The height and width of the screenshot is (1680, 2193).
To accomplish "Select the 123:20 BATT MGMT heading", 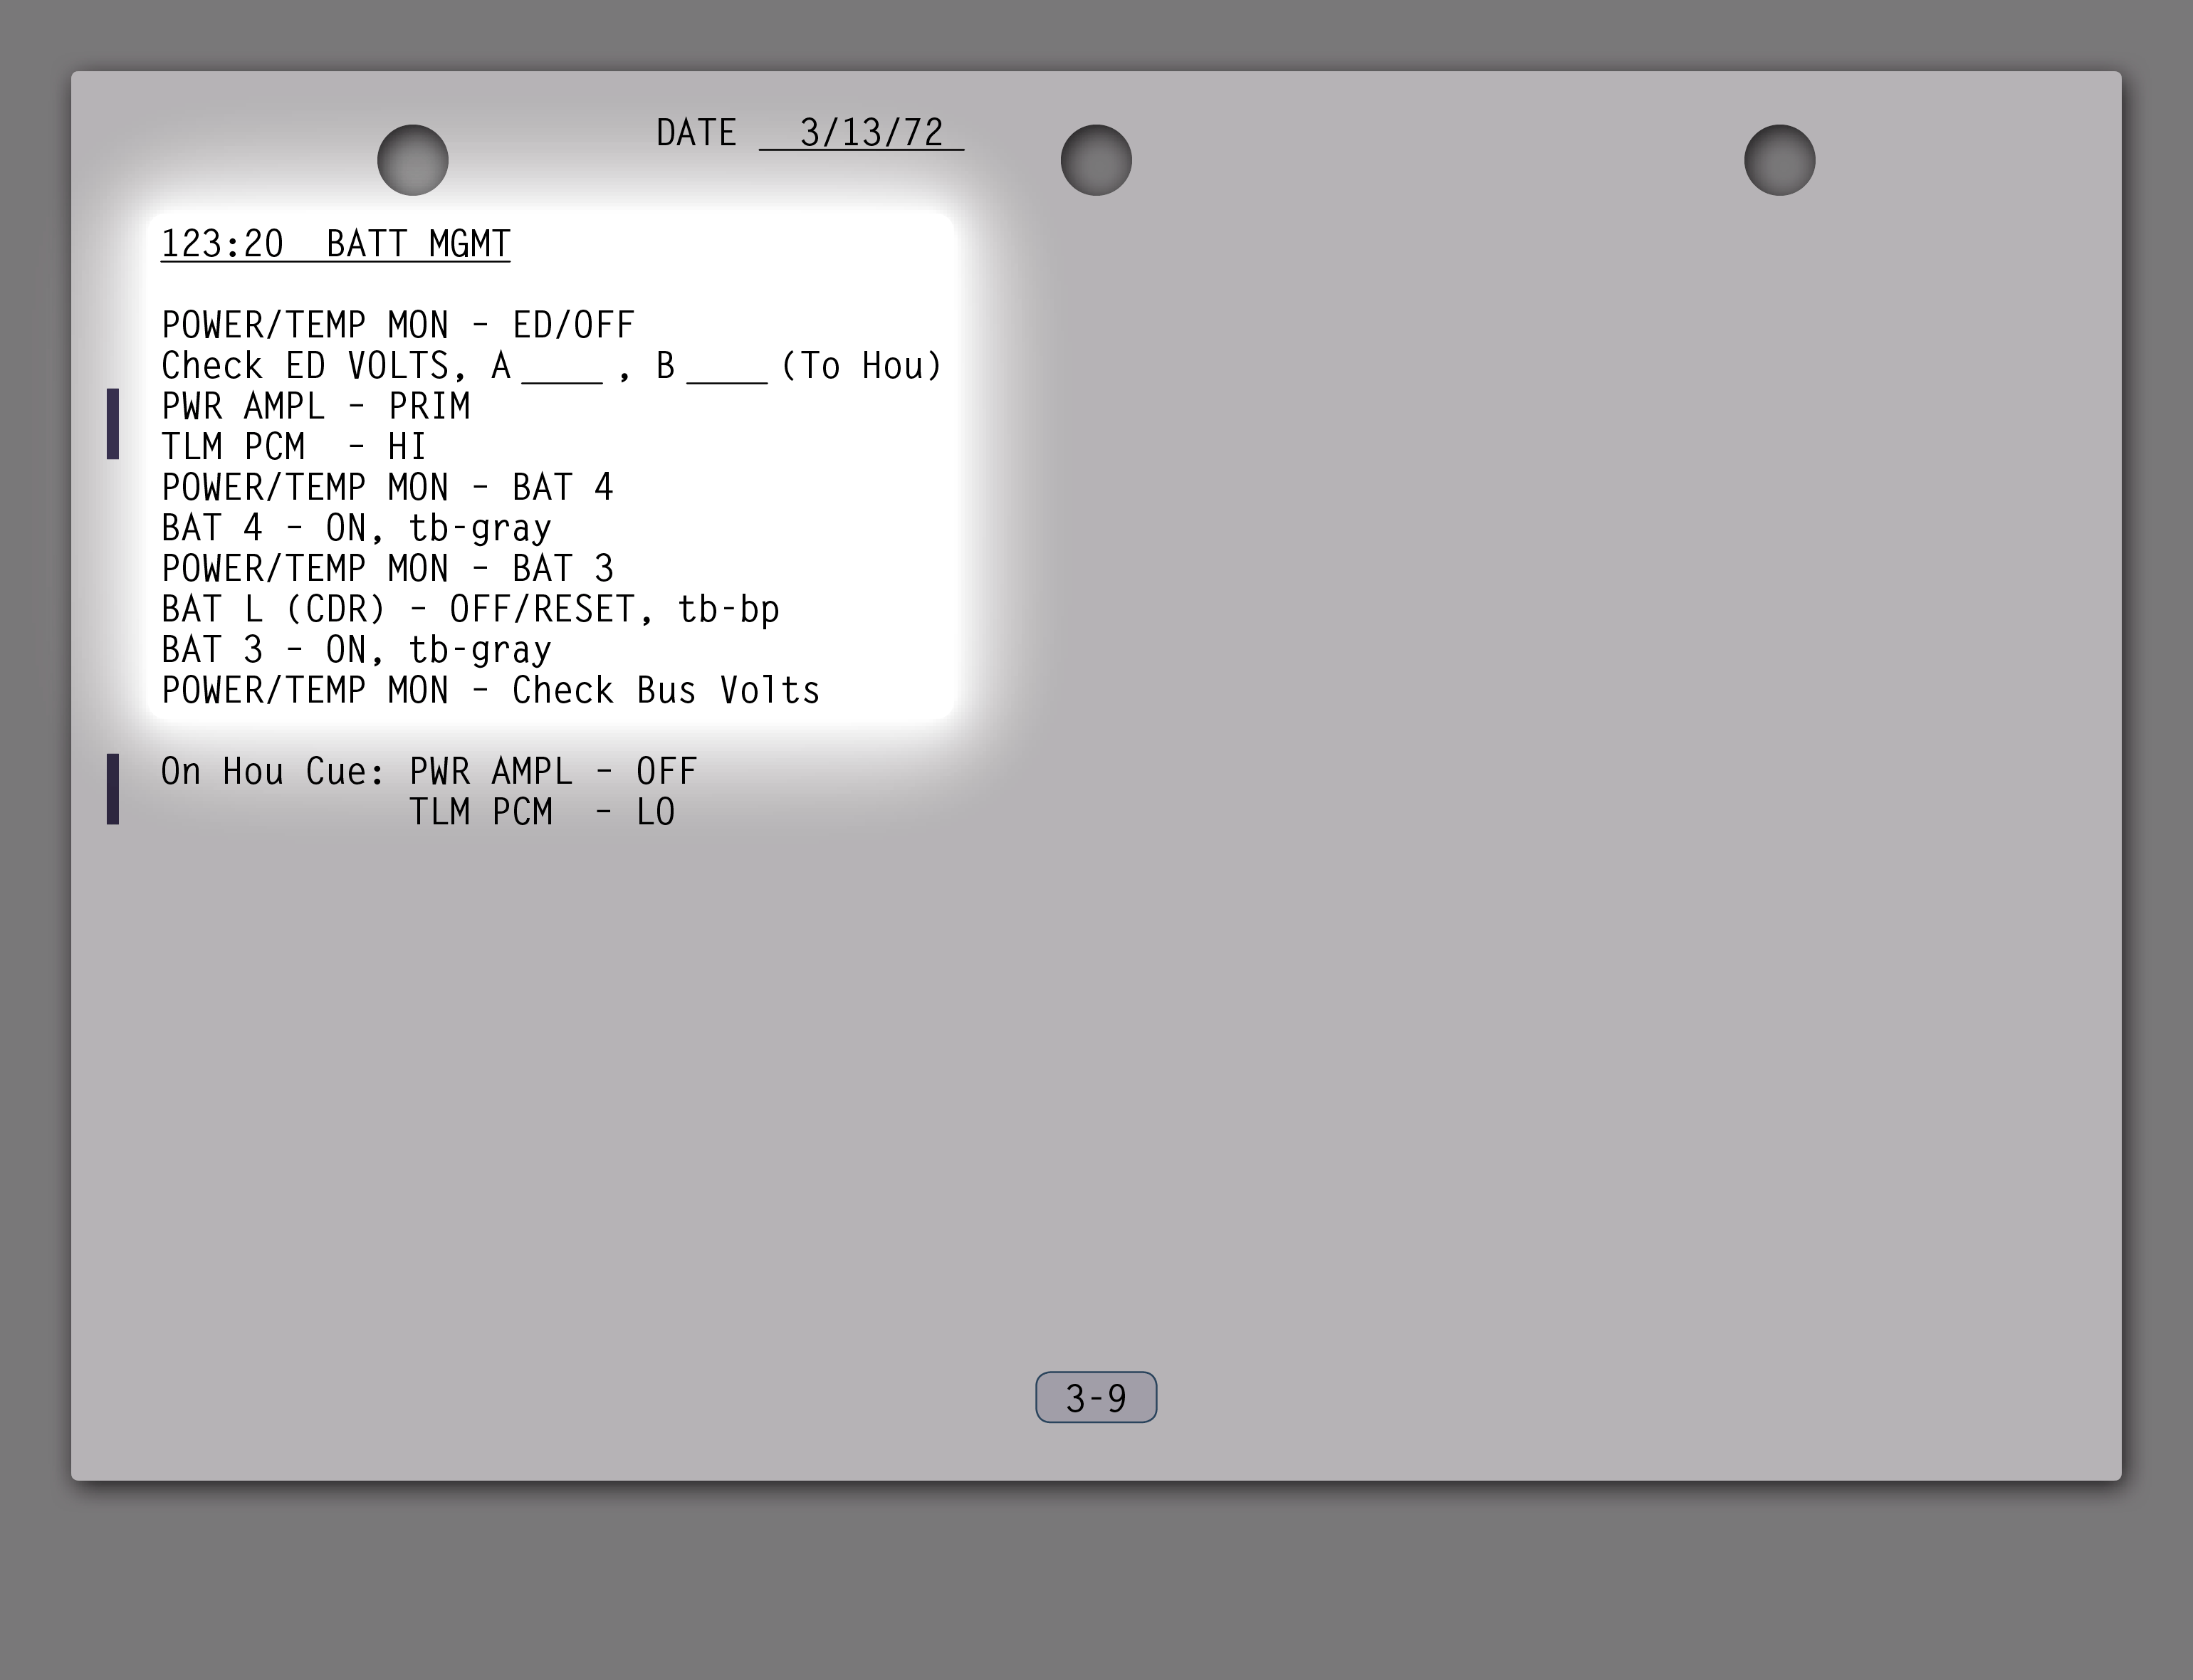I will coord(335,244).
